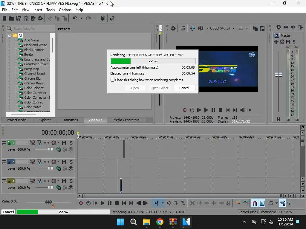The width and height of the screenshot is (306, 229).
Task: Open the Auto Ripple dropdown arrow
Action: pyautogui.click(x=276, y=203)
